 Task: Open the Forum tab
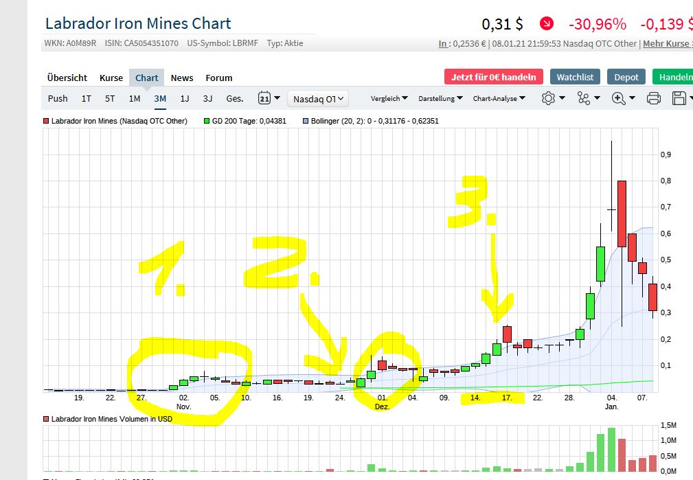[219, 78]
